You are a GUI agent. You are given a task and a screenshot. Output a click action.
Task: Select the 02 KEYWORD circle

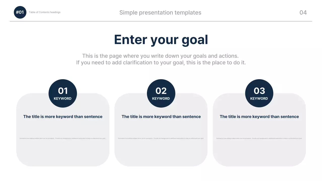click(161, 93)
